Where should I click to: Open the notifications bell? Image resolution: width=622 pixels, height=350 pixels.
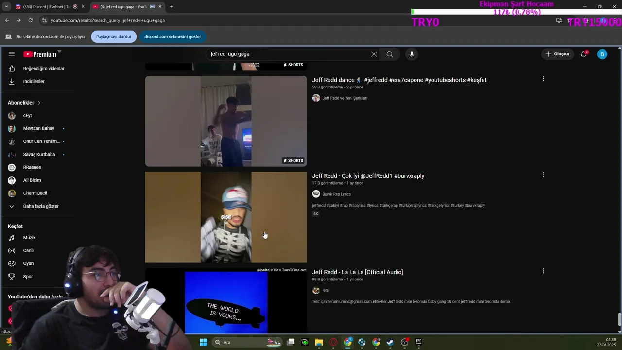pos(584,54)
